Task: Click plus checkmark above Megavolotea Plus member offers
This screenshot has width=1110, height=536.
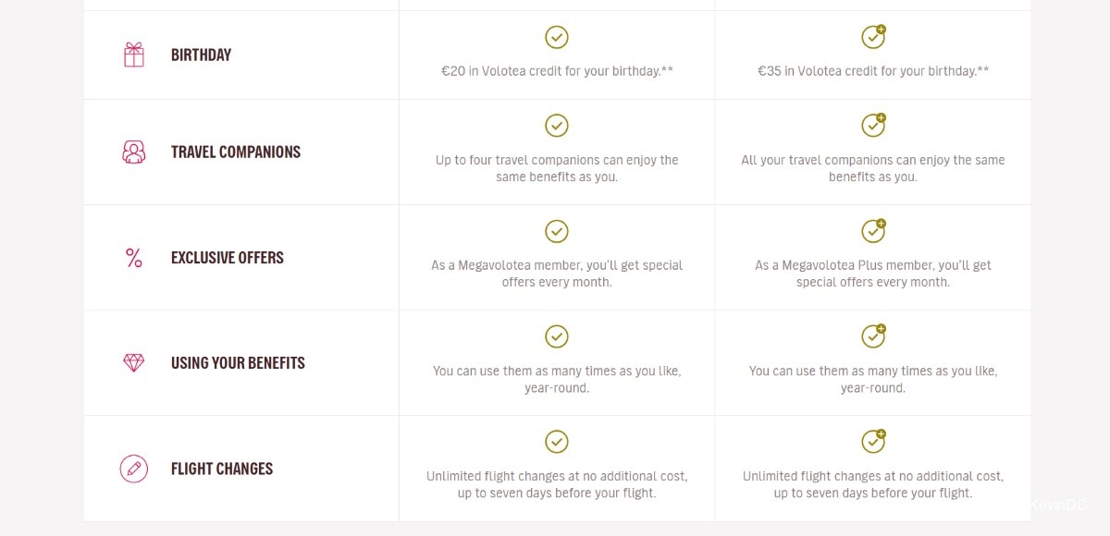Action: (x=873, y=231)
